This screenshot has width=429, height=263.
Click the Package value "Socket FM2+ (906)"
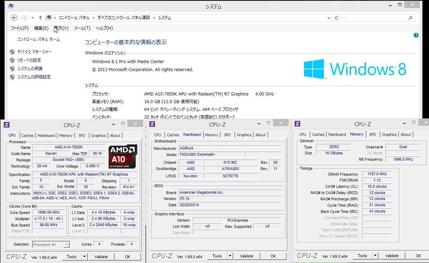[x=69, y=160]
